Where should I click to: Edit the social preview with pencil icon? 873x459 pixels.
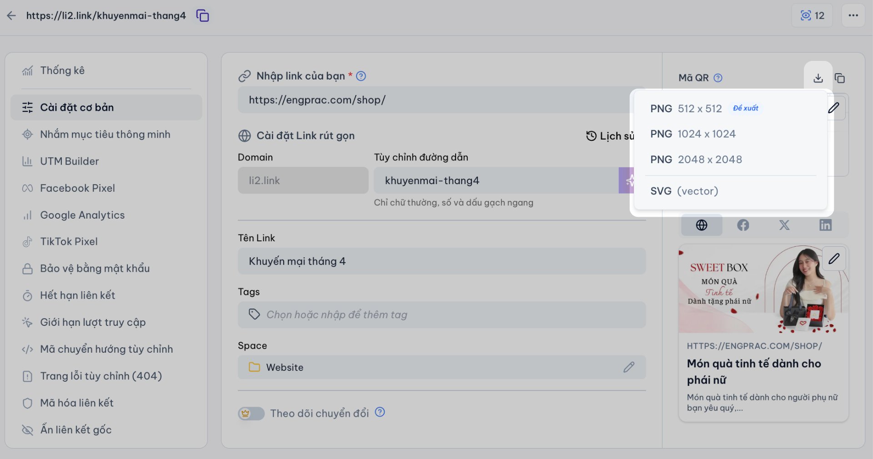[834, 259]
